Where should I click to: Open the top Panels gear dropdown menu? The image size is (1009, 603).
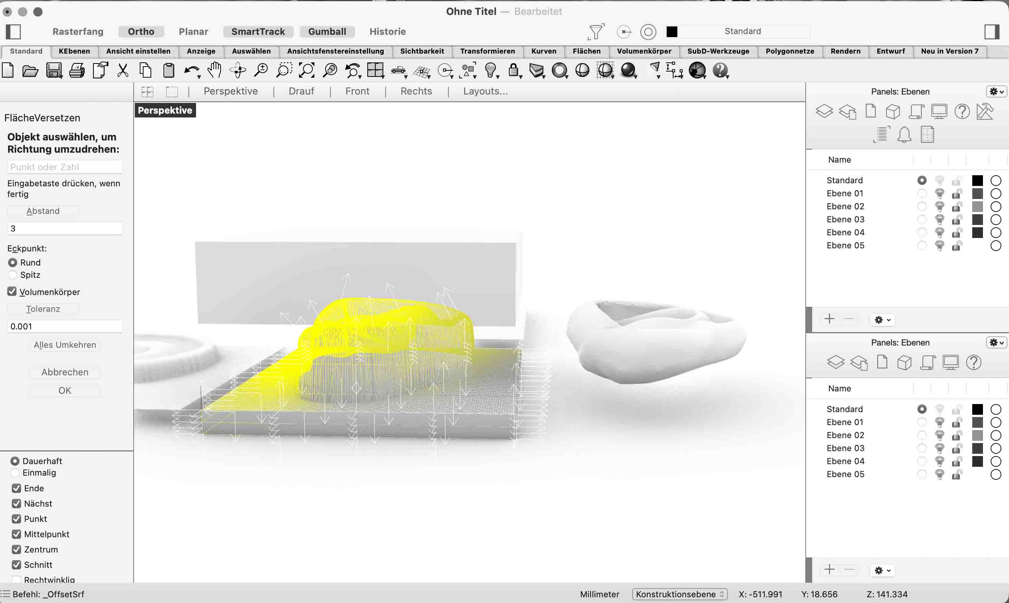[996, 91]
